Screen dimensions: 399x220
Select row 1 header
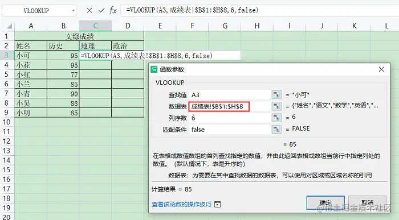(x=6, y=36)
